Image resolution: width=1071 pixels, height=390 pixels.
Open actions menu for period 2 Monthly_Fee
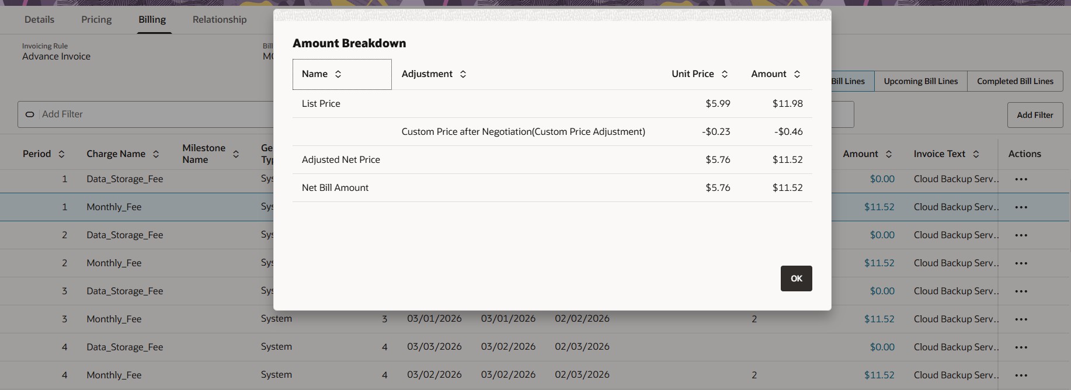[x=1021, y=263]
